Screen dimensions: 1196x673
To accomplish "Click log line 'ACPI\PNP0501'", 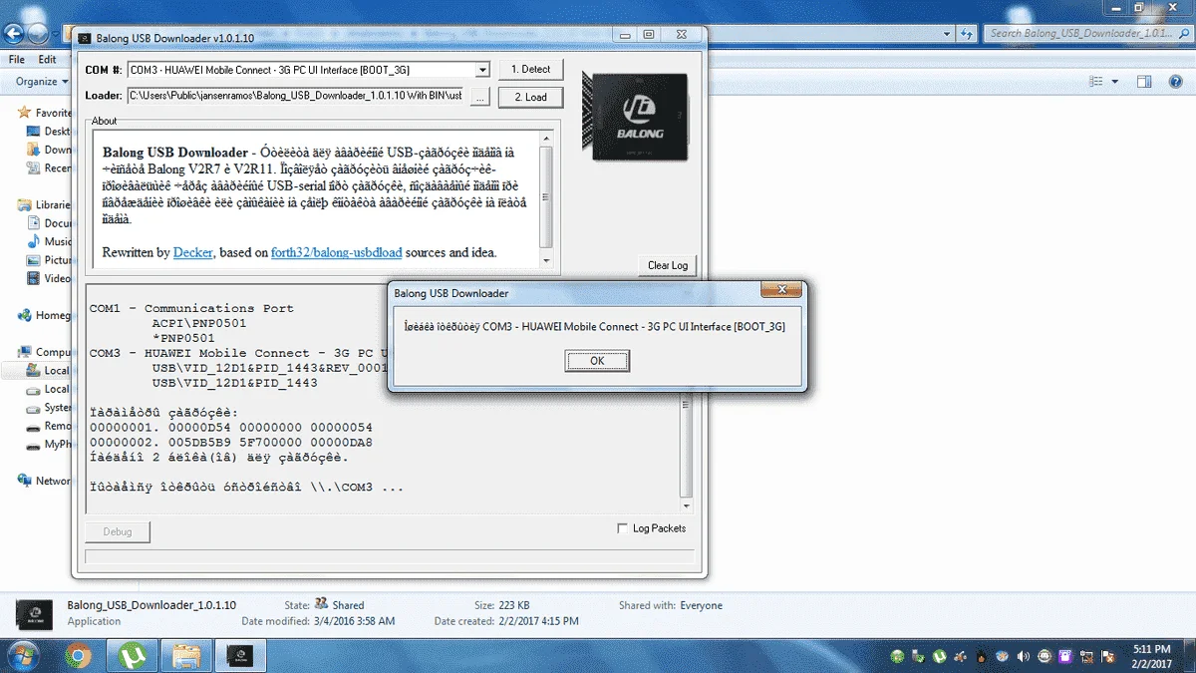I will [198, 323].
